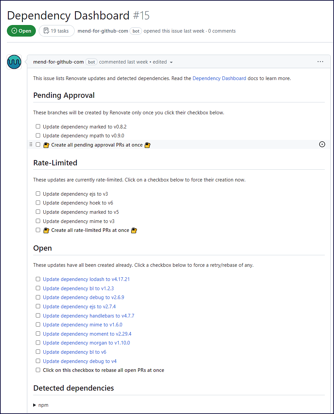Screen dimensions: 334x414
Task: Open the moment to v2.29.4 update link
Action: click(87, 334)
